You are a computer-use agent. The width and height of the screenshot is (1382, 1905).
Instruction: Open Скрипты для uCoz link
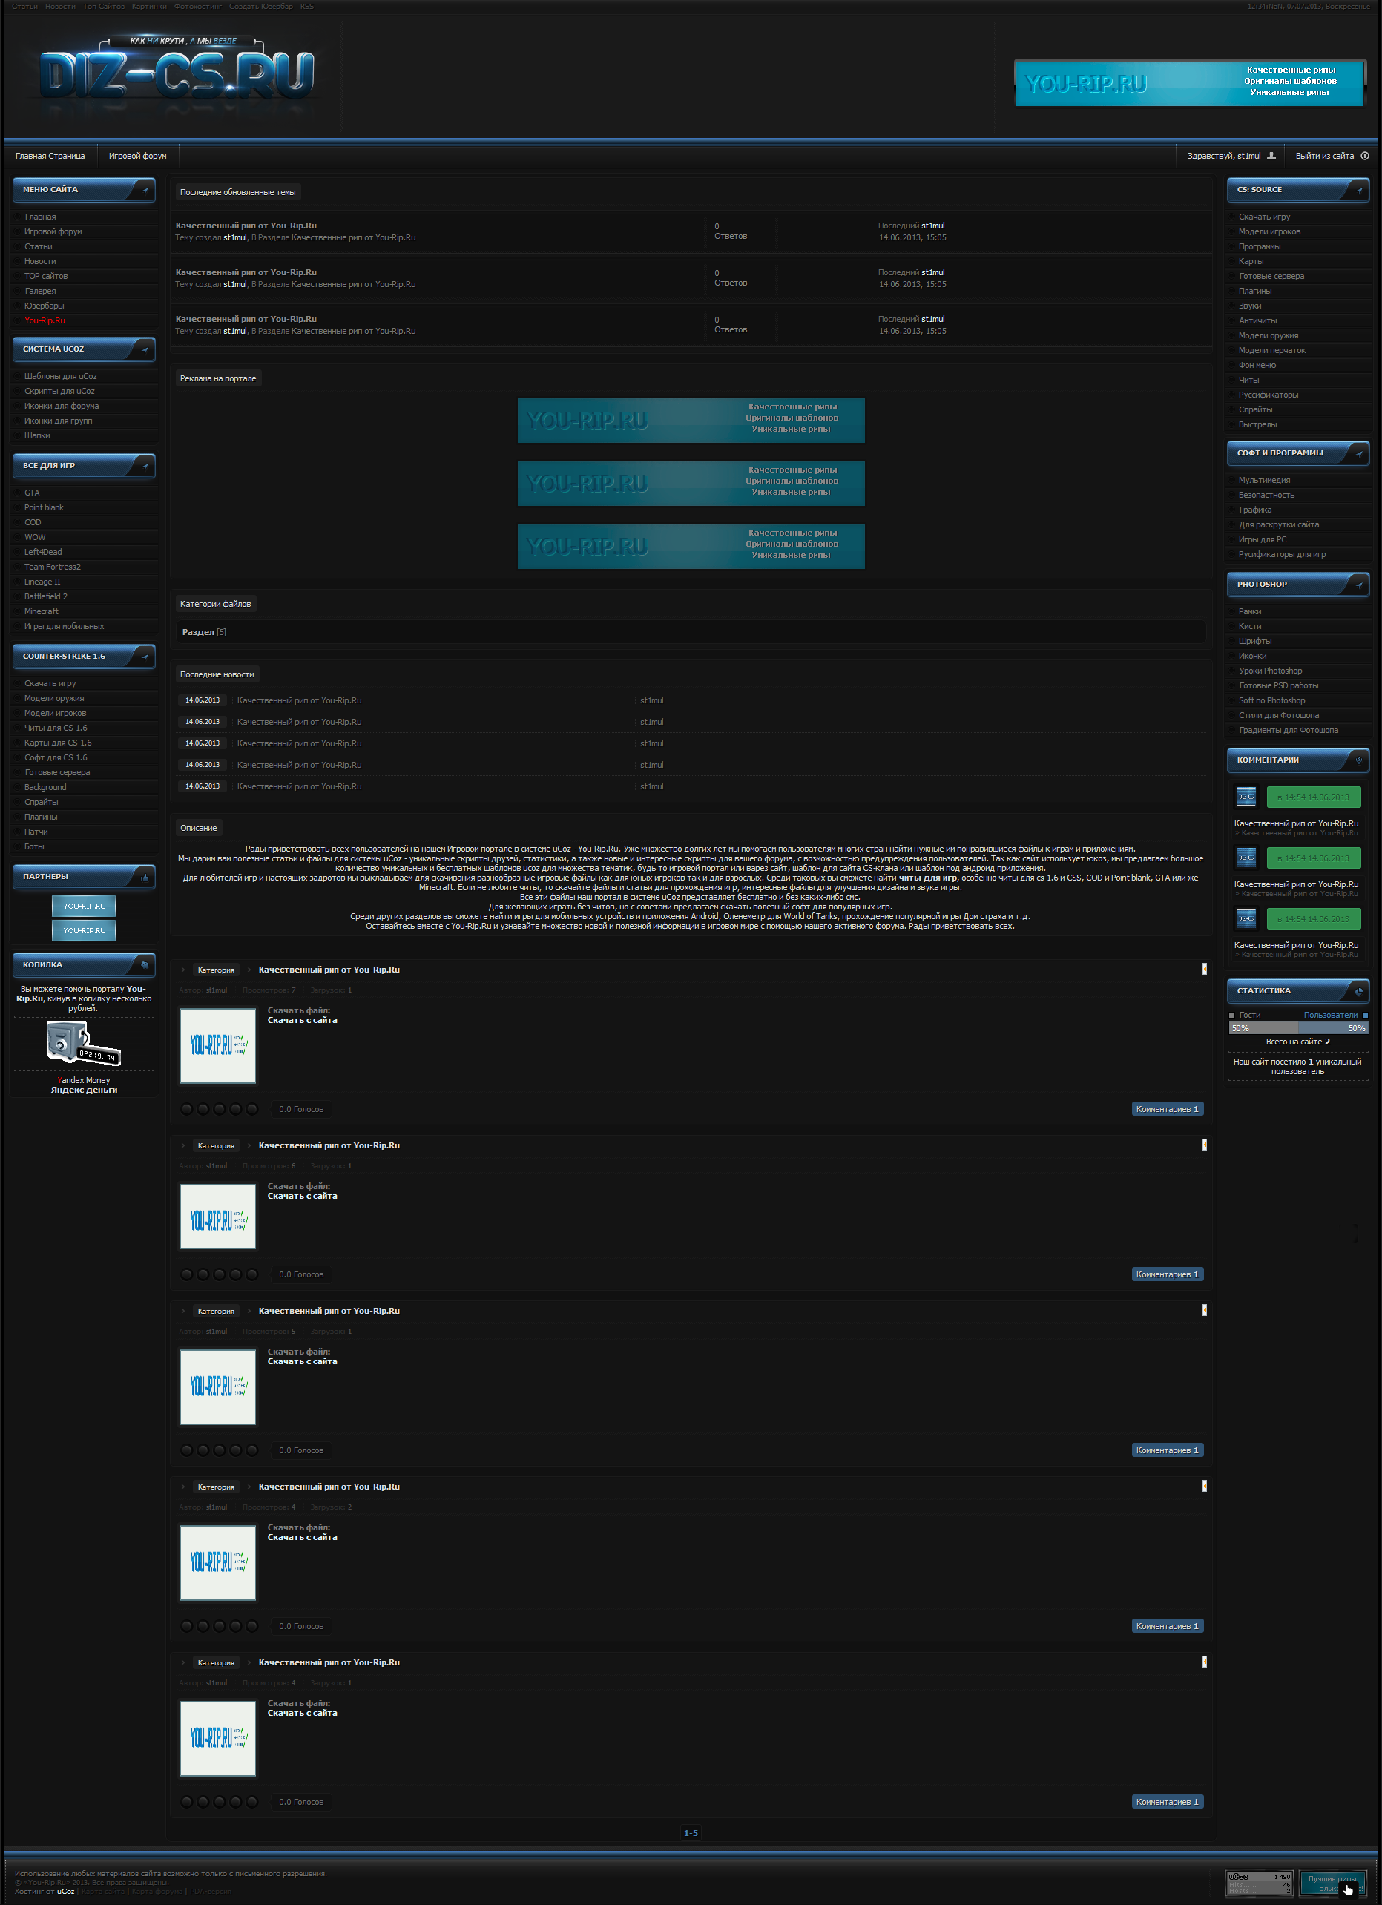click(x=59, y=392)
